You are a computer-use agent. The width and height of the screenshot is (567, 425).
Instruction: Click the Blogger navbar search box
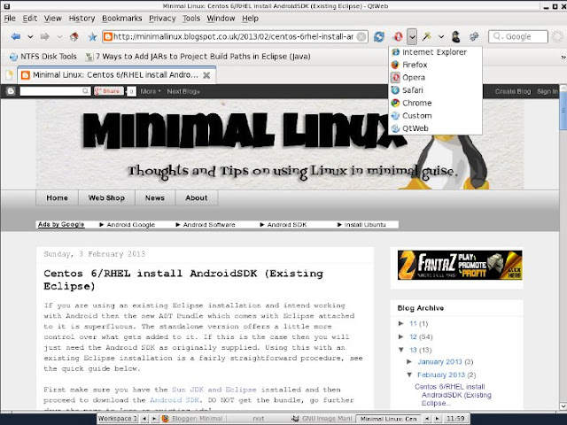[x=55, y=91]
